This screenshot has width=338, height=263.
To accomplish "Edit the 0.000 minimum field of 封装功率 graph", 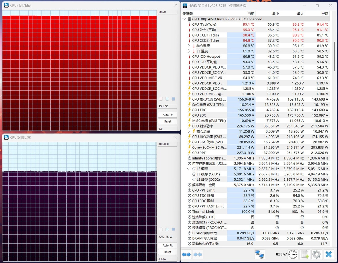I will (168, 260).
